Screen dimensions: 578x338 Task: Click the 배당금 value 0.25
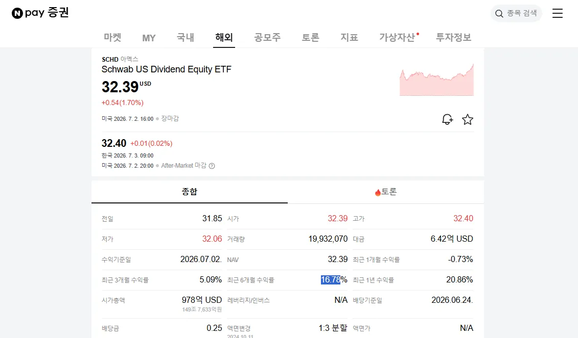(x=214, y=328)
